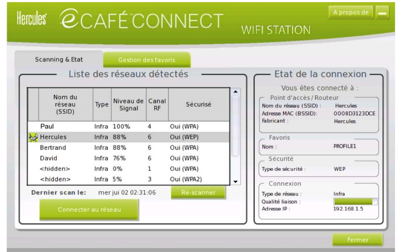Screen dimensions: 396x252
Task: Click the network list scrollbar thumb
Action: pos(235,126)
